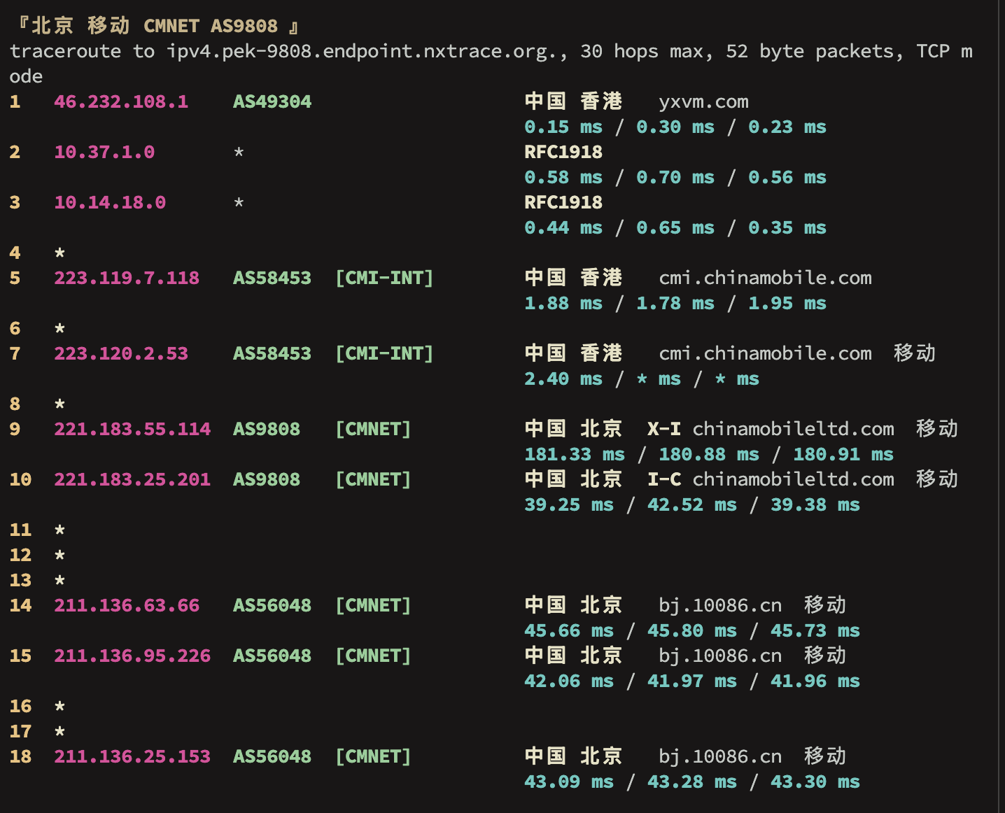Screen dimensions: 1005x813
Task: Click IP 223.120.2.53
Action: tap(121, 353)
